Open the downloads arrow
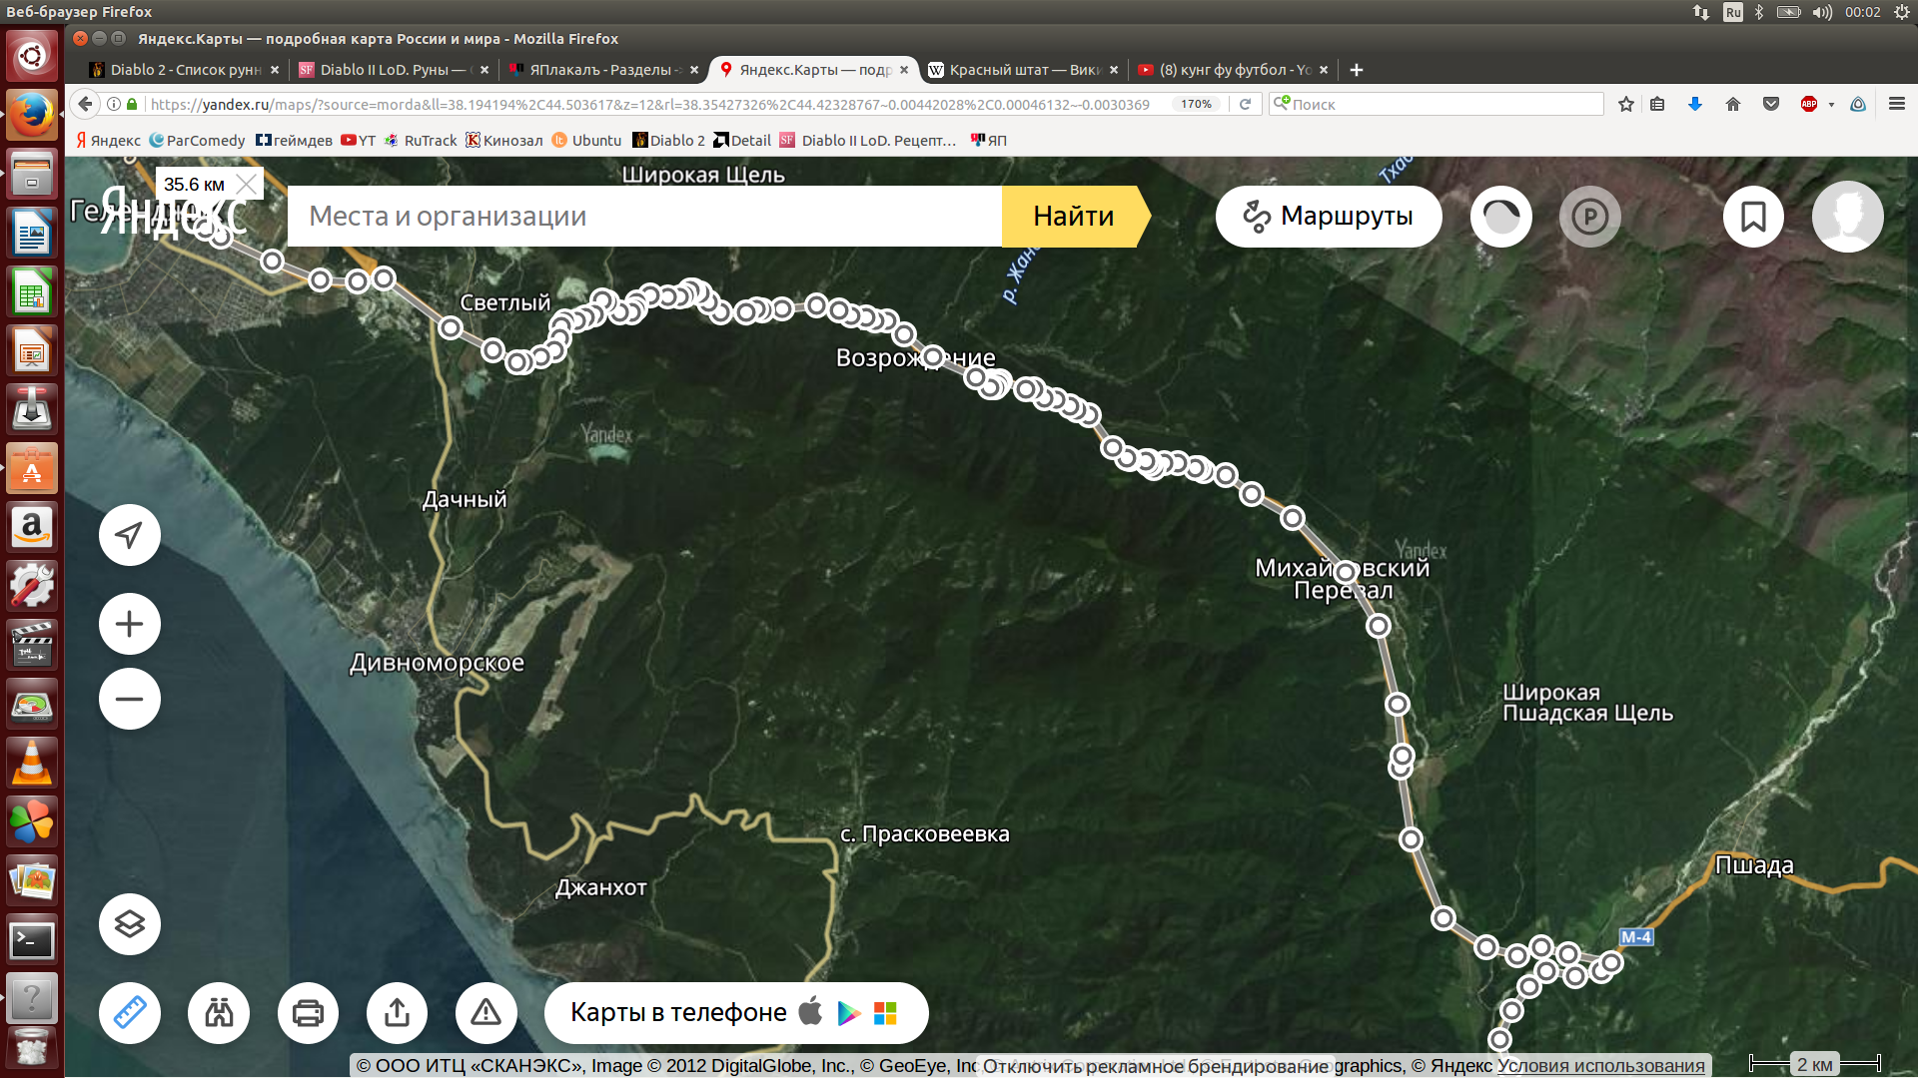This screenshot has height=1078, width=1918. pos(1695,104)
